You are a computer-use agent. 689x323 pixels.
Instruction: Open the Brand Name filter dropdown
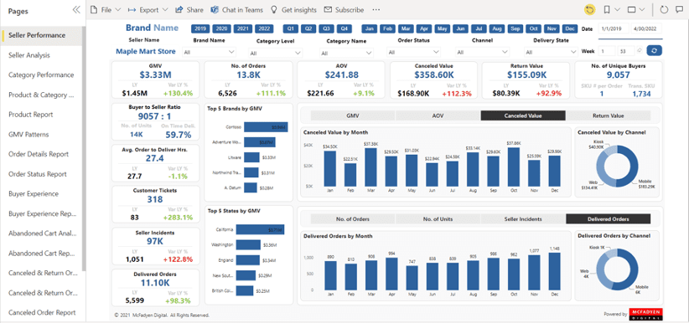tap(210, 52)
